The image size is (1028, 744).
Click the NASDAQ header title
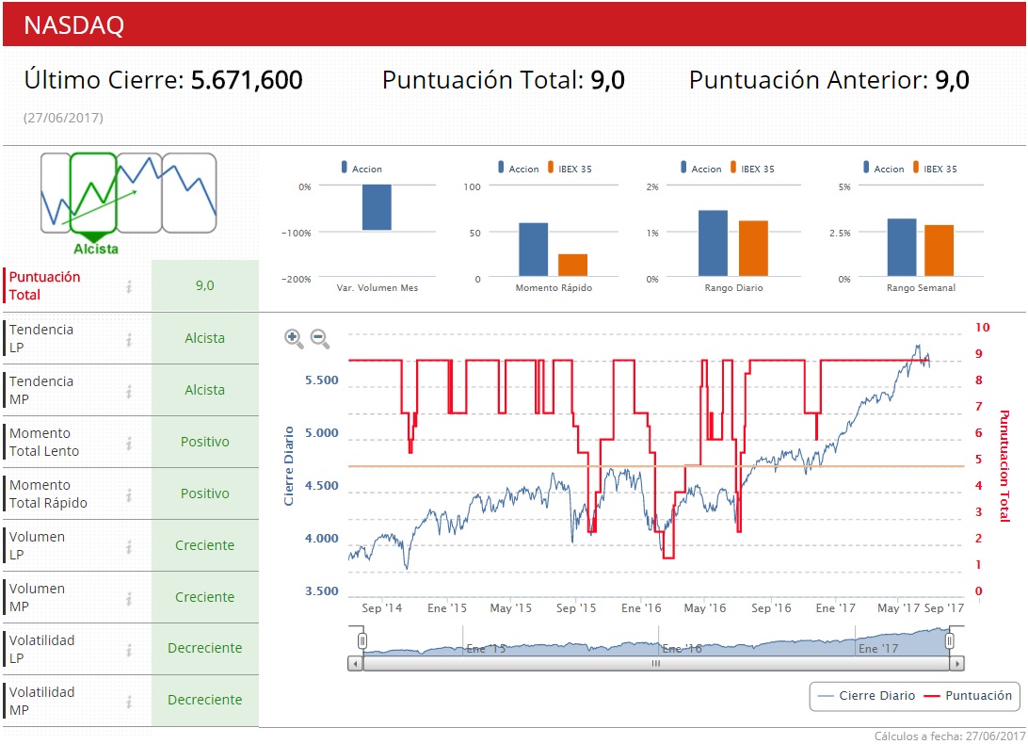[x=74, y=24]
